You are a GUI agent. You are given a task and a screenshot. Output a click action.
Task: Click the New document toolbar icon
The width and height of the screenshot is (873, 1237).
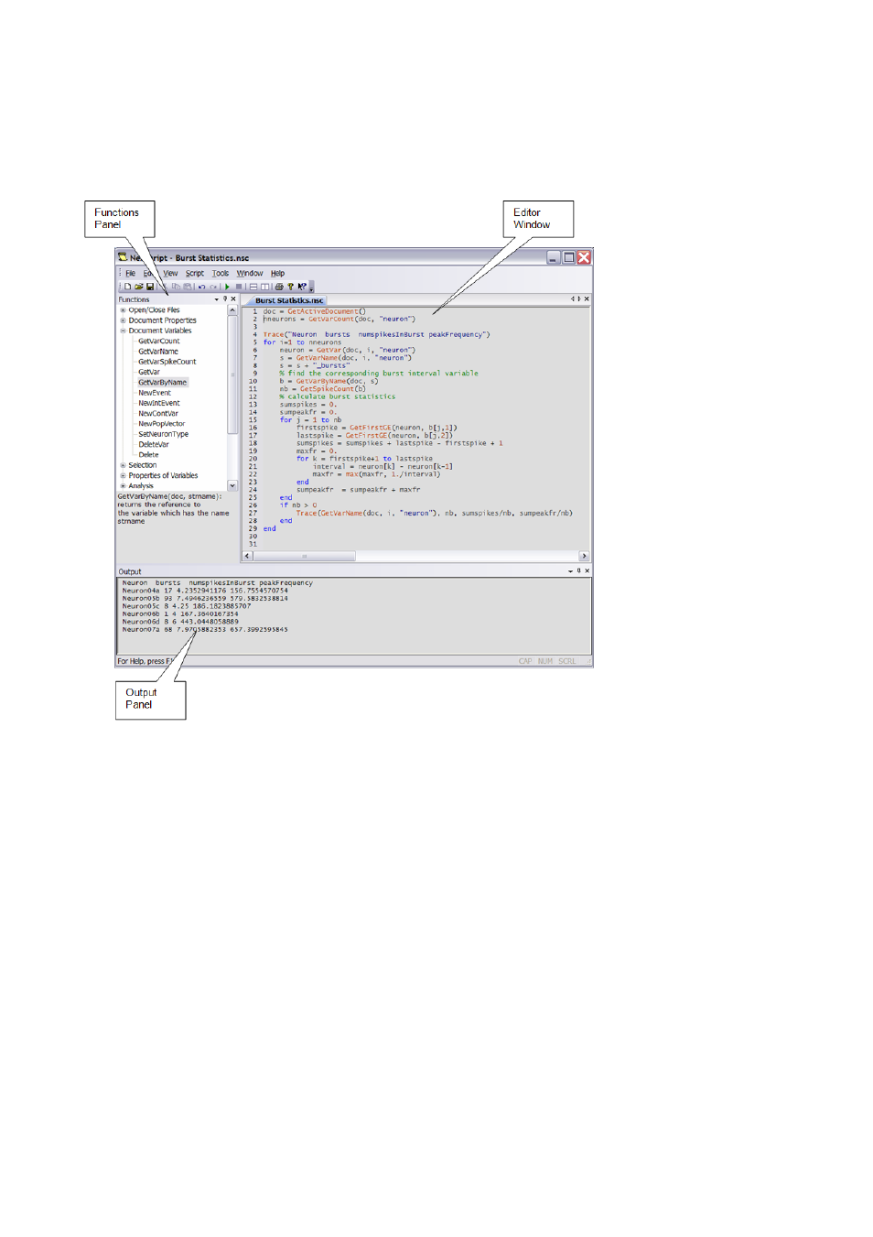pos(127,287)
